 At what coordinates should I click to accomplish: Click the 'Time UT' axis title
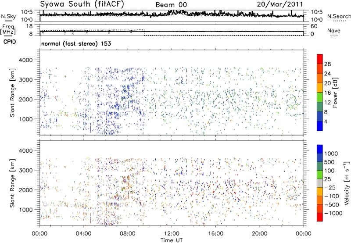tap(172, 240)
